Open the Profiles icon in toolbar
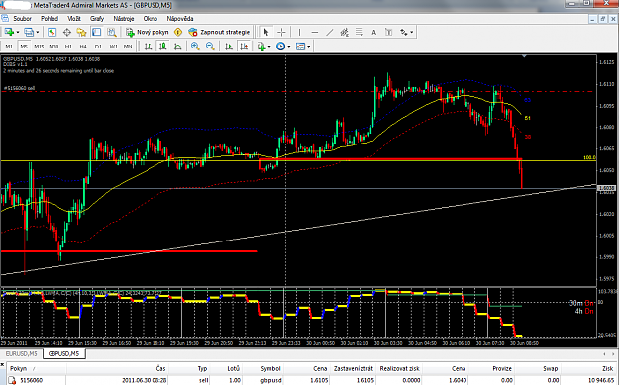 [x=29, y=32]
